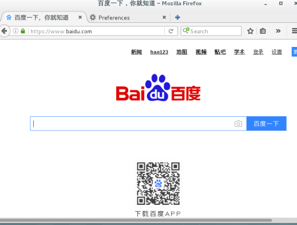Open the 新闻 link
This screenshot has height=225, width=297.
[136, 52]
